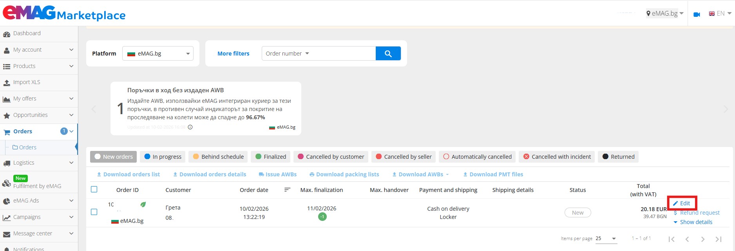
Task: Go to next notification card arrow
Action: pos(726,109)
